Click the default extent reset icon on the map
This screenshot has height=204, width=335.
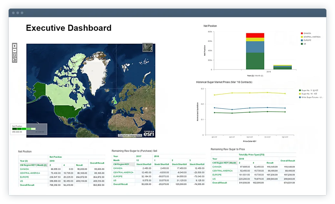pos(14,60)
